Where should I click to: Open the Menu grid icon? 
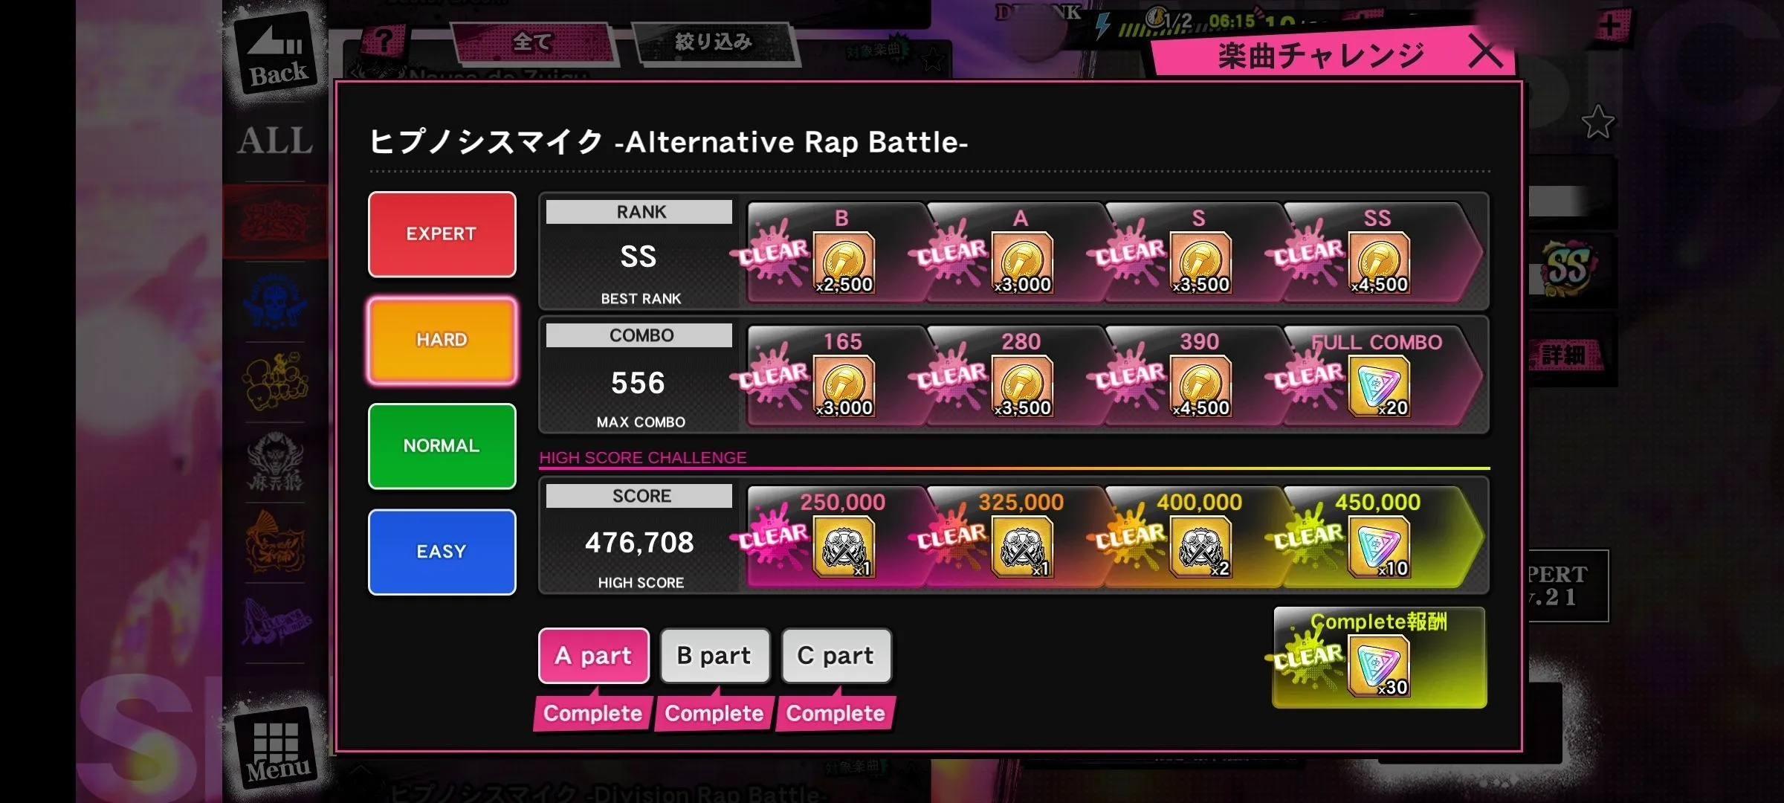278,746
